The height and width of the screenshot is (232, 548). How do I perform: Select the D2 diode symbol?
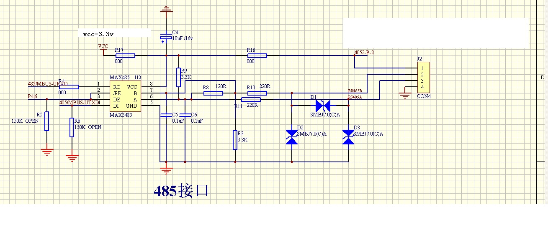click(x=291, y=137)
